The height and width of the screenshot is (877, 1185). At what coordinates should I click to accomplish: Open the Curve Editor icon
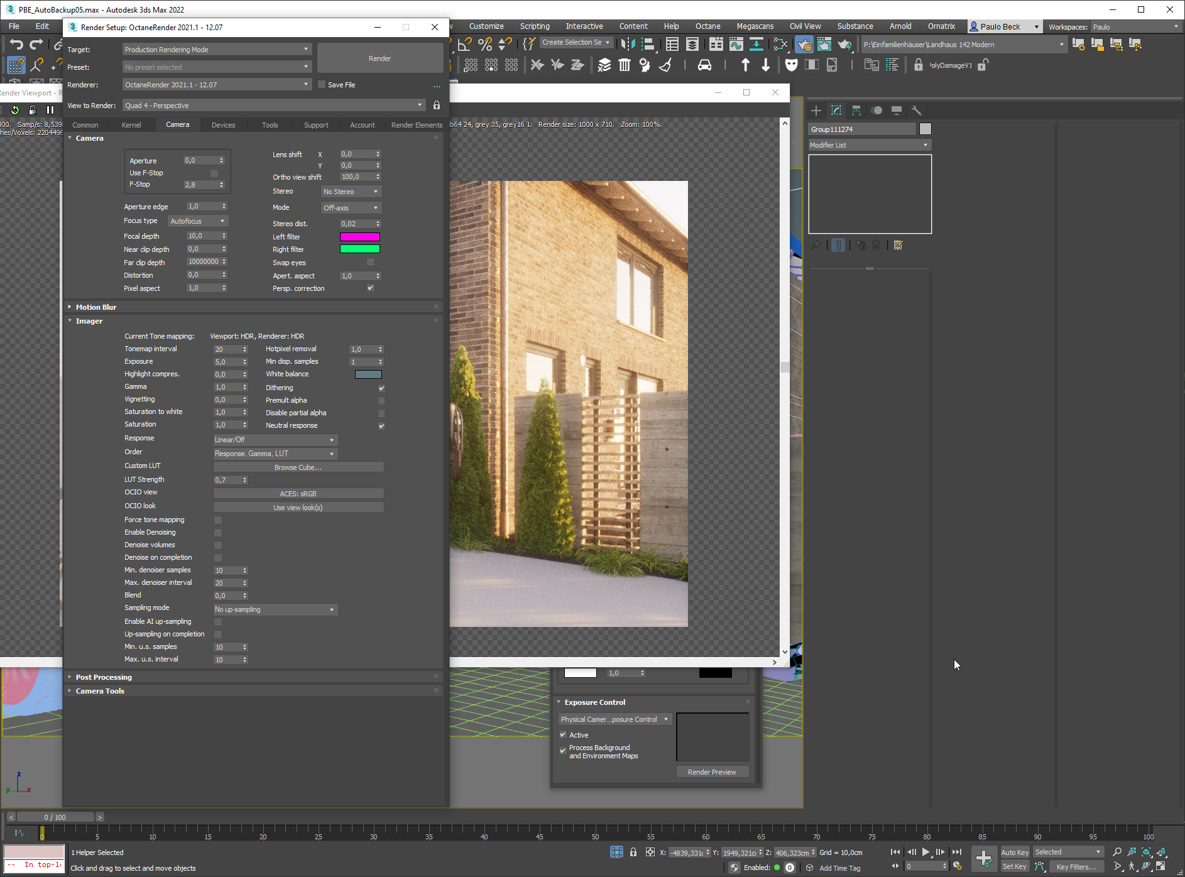[x=736, y=44]
